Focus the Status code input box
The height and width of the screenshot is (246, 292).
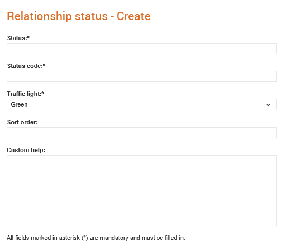coord(142,76)
